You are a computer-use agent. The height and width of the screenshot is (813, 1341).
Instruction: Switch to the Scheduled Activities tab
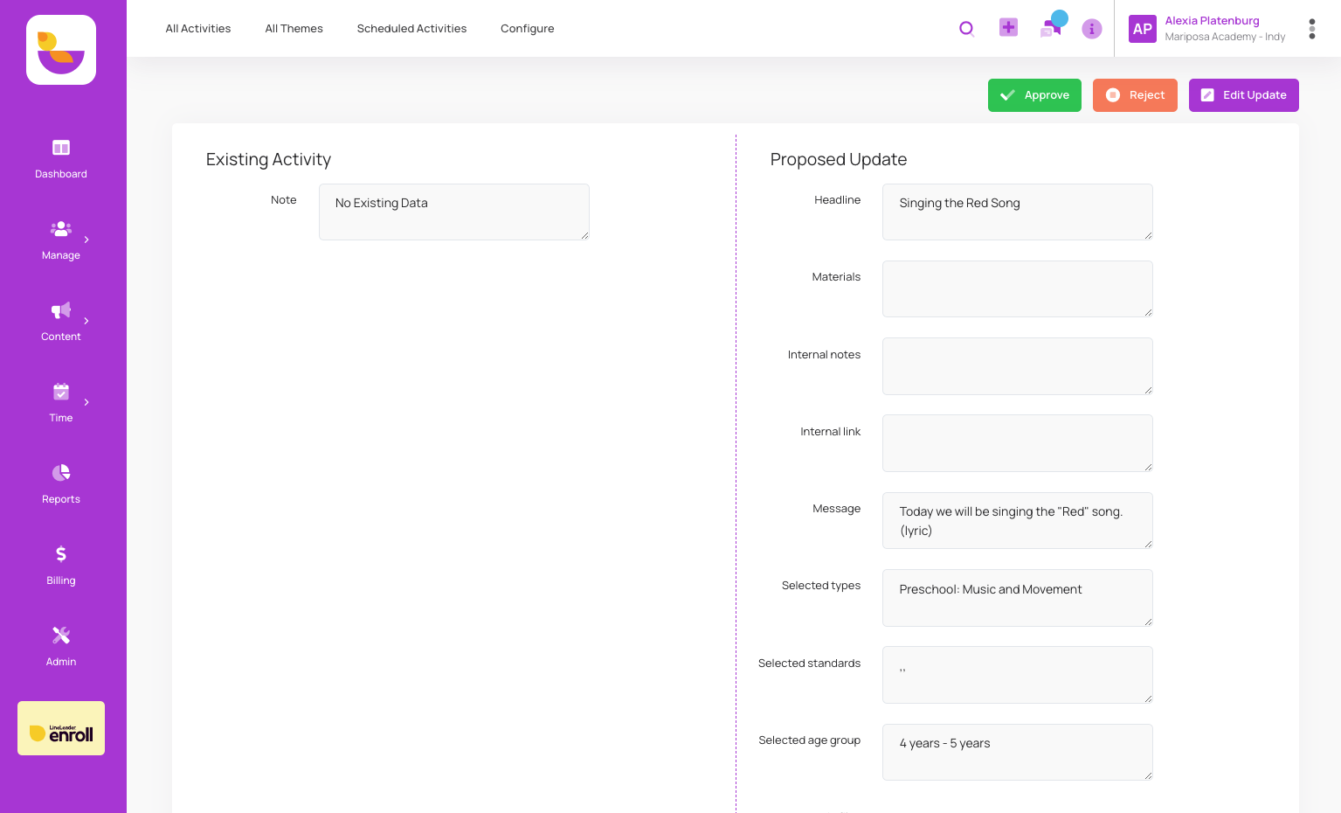(x=411, y=28)
